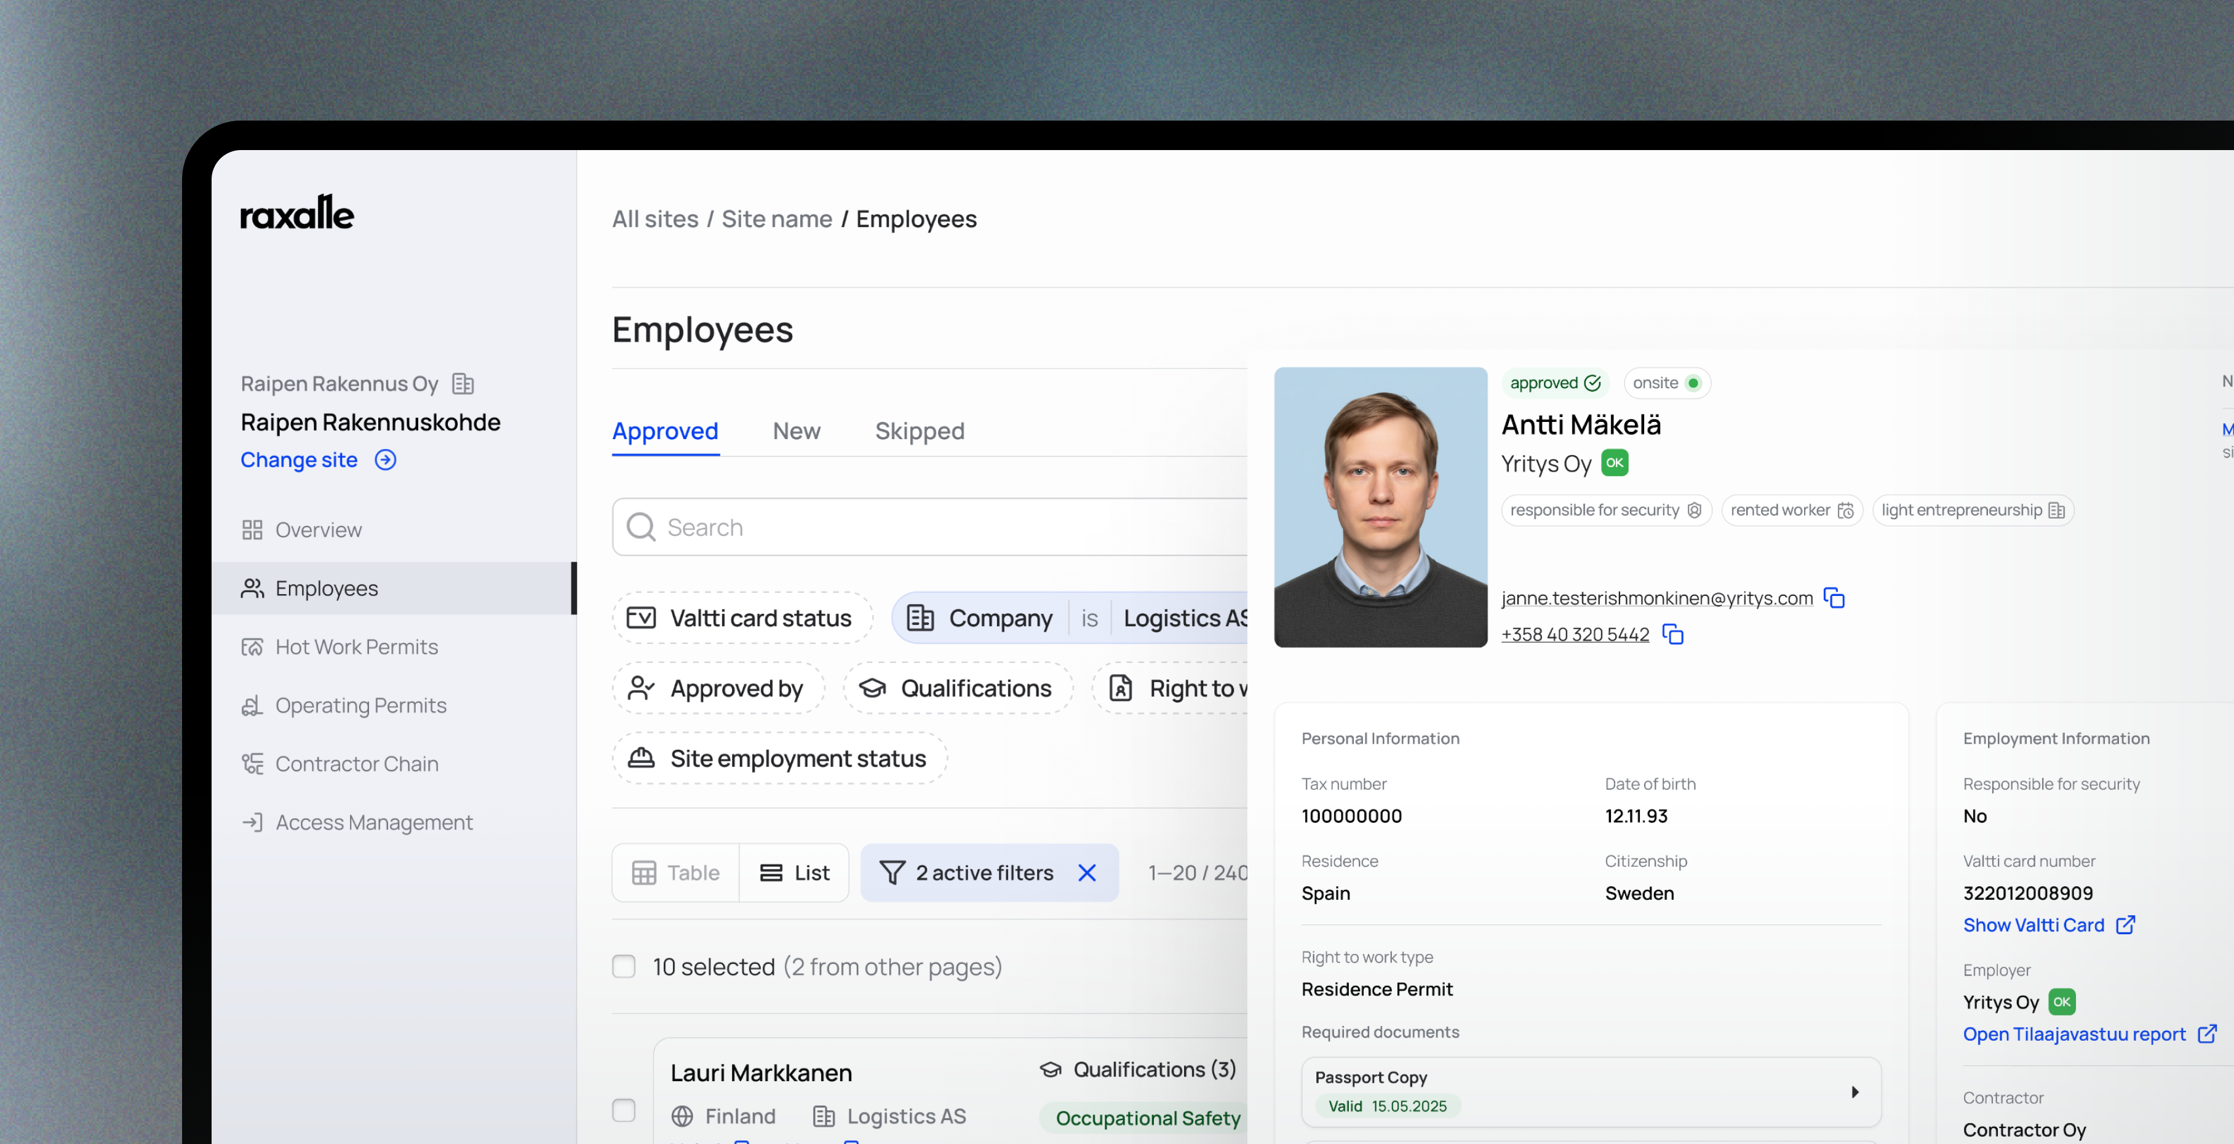Click the Site name breadcrumb
The height and width of the screenshot is (1144, 2234).
click(777, 218)
